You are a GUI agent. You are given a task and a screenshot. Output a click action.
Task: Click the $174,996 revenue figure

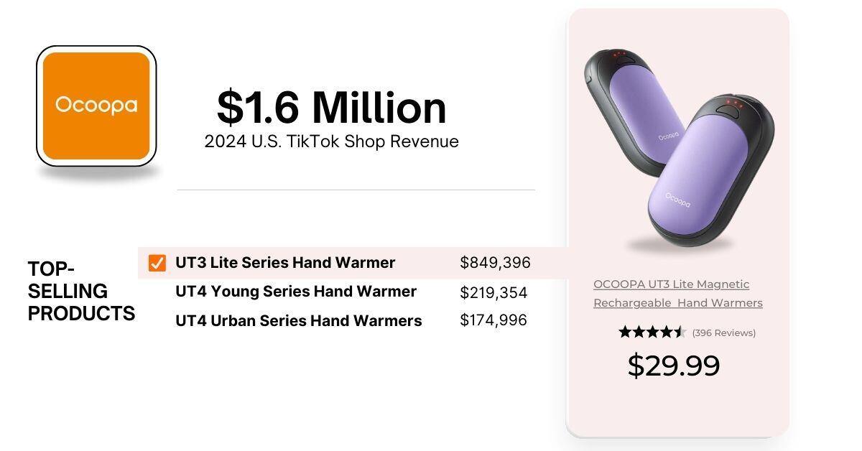point(493,320)
